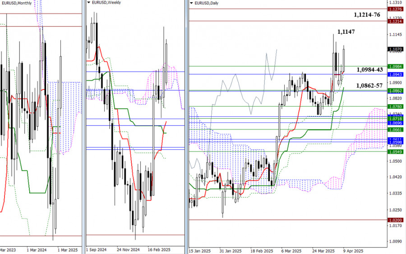The image size is (406, 254).
Task: Click the black 1.1070 current price label
Action: coord(395,49)
